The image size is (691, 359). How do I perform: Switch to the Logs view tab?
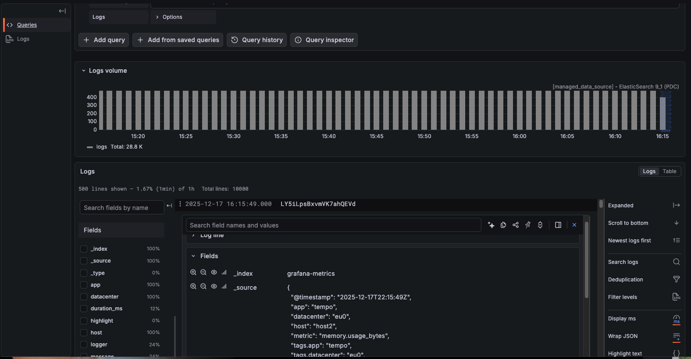649,171
